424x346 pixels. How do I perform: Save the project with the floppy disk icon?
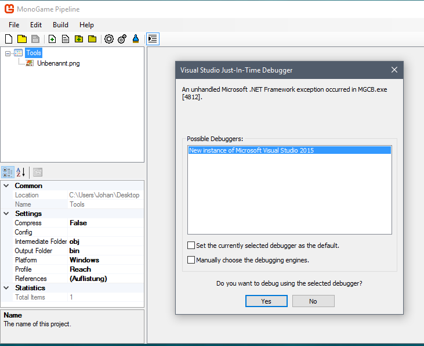click(35, 39)
